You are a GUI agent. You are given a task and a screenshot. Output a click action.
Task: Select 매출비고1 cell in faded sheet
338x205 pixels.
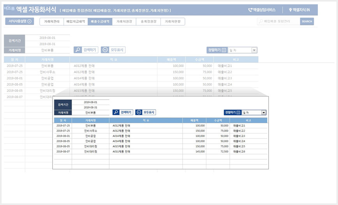click(x=236, y=66)
